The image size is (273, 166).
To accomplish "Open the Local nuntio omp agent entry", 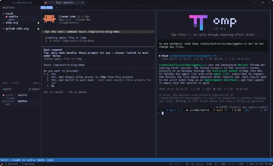I will coord(20,103).
